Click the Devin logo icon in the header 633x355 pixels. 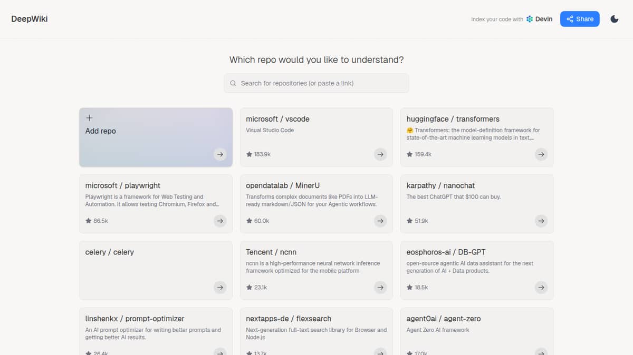coord(530,19)
